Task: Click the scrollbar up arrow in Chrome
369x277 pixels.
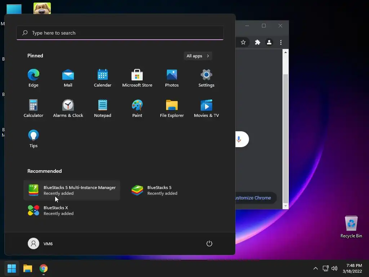Action: pyautogui.click(x=285, y=52)
